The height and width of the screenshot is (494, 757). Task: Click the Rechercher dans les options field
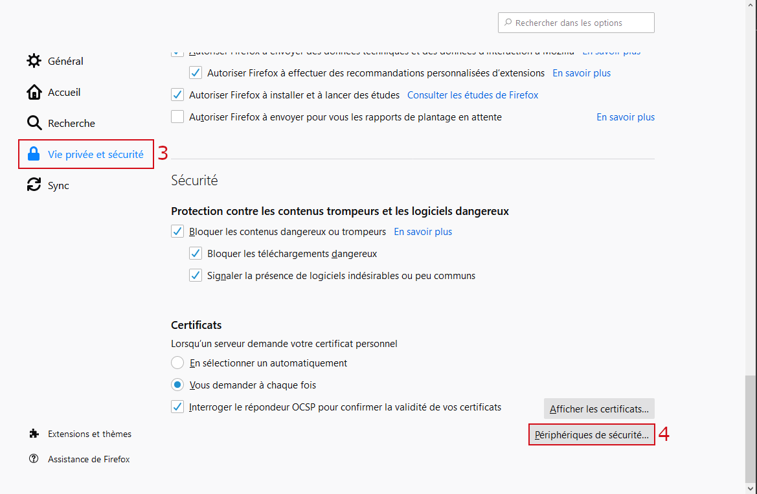[x=576, y=23]
